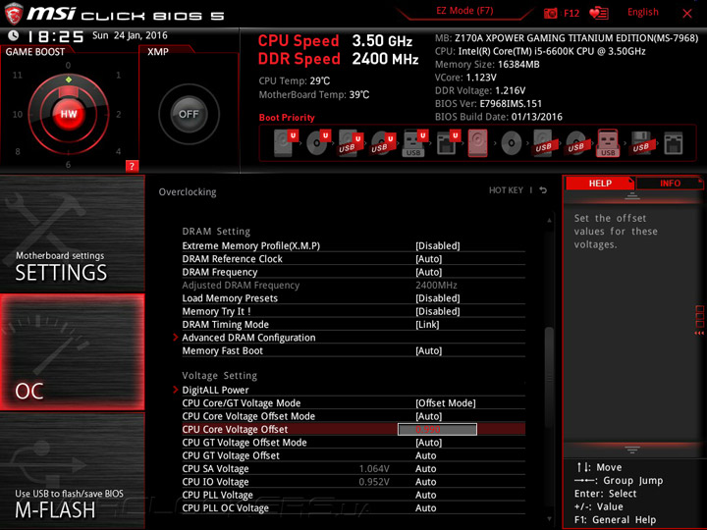Open the M-FLASH BIOS flashing section
This screenshot has height=530, width=707.
point(72,471)
